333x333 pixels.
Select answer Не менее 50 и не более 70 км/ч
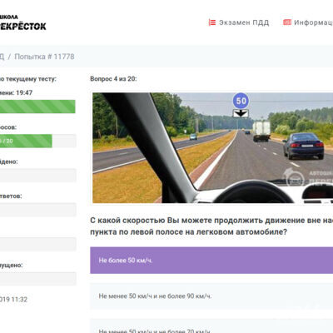(211, 326)
